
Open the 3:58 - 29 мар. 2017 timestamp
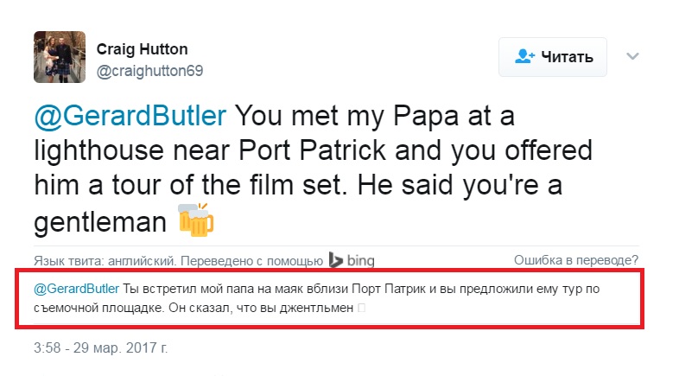pos(100,348)
